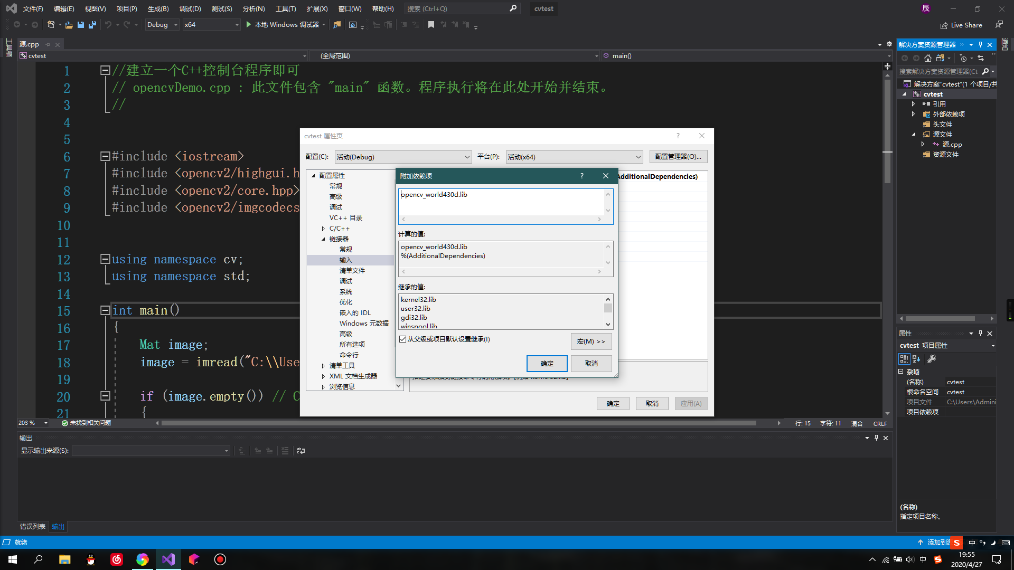Click the bookmark icon in toolbar
The image size is (1014, 570).
(431, 25)
